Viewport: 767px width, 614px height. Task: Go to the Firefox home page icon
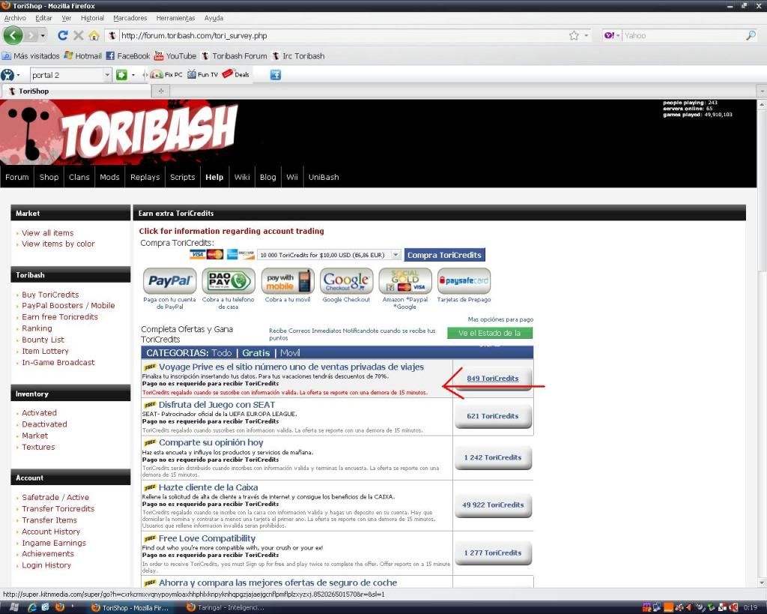tap(94, 35)
